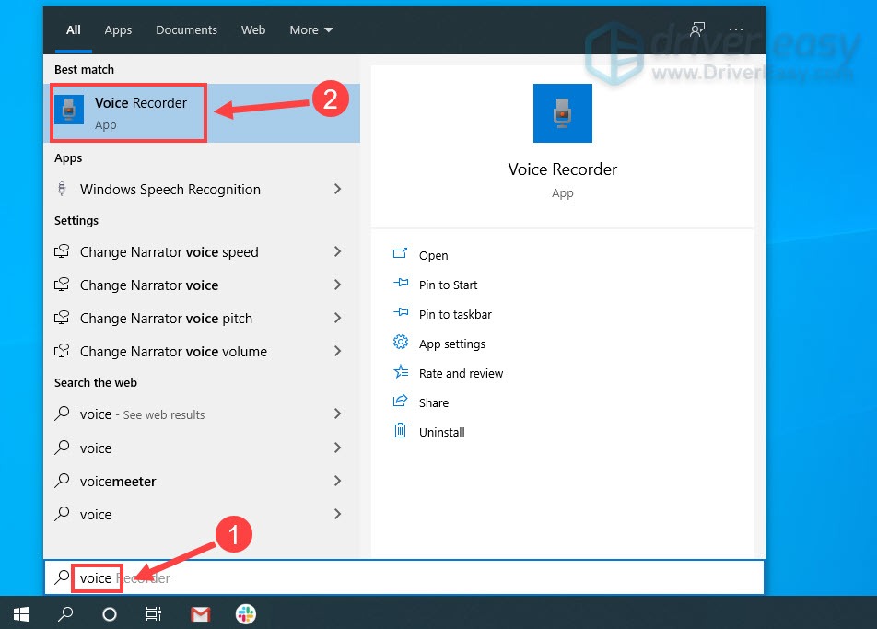Expand the voicemeeter web result arrow

coord(337,482)
